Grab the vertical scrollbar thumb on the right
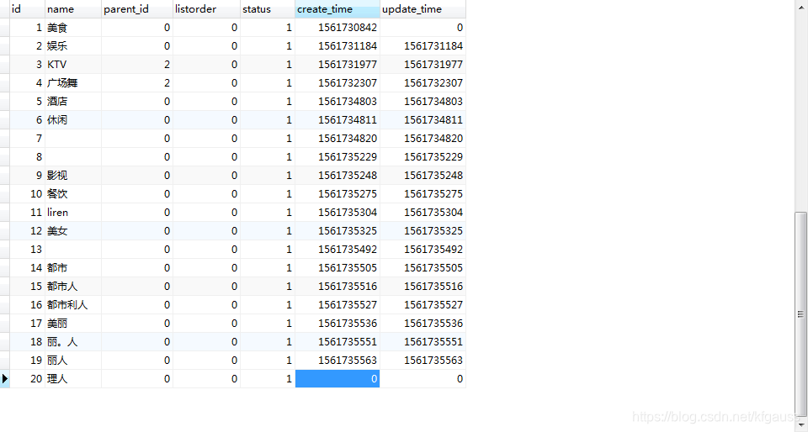 tap(800, 313)
